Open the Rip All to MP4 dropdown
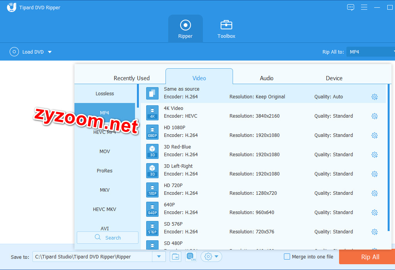Viewport: 395px width, 270px height. coord(371,52)
